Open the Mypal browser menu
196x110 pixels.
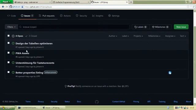(x=6, y=2)
